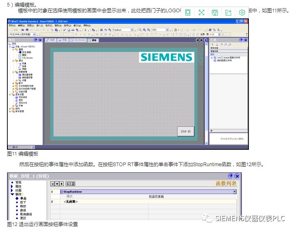Open the 插入(I) menu
294x231 pixels.
click(39, 25)
